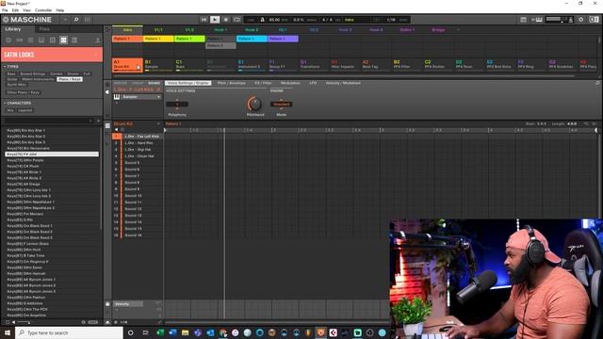
Task: Select the Layered character tag
Action: click(x=25, y=110)
